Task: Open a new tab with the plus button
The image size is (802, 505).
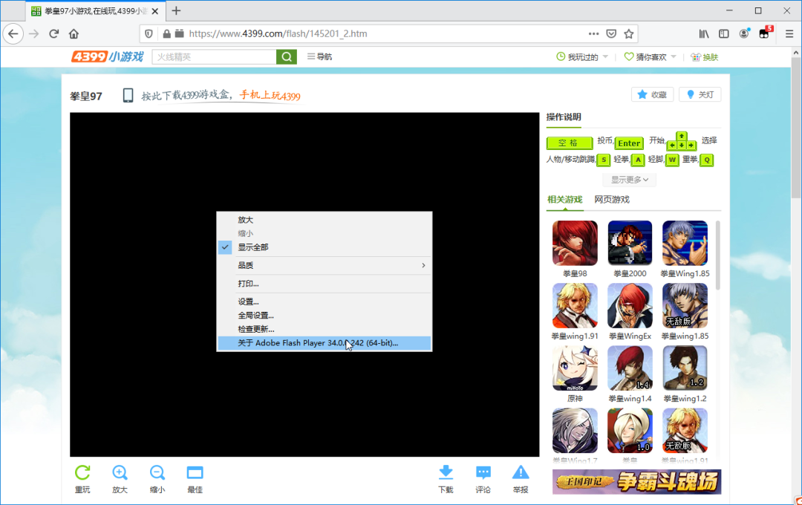Action: pyautogui.click(x=176, y=10)
